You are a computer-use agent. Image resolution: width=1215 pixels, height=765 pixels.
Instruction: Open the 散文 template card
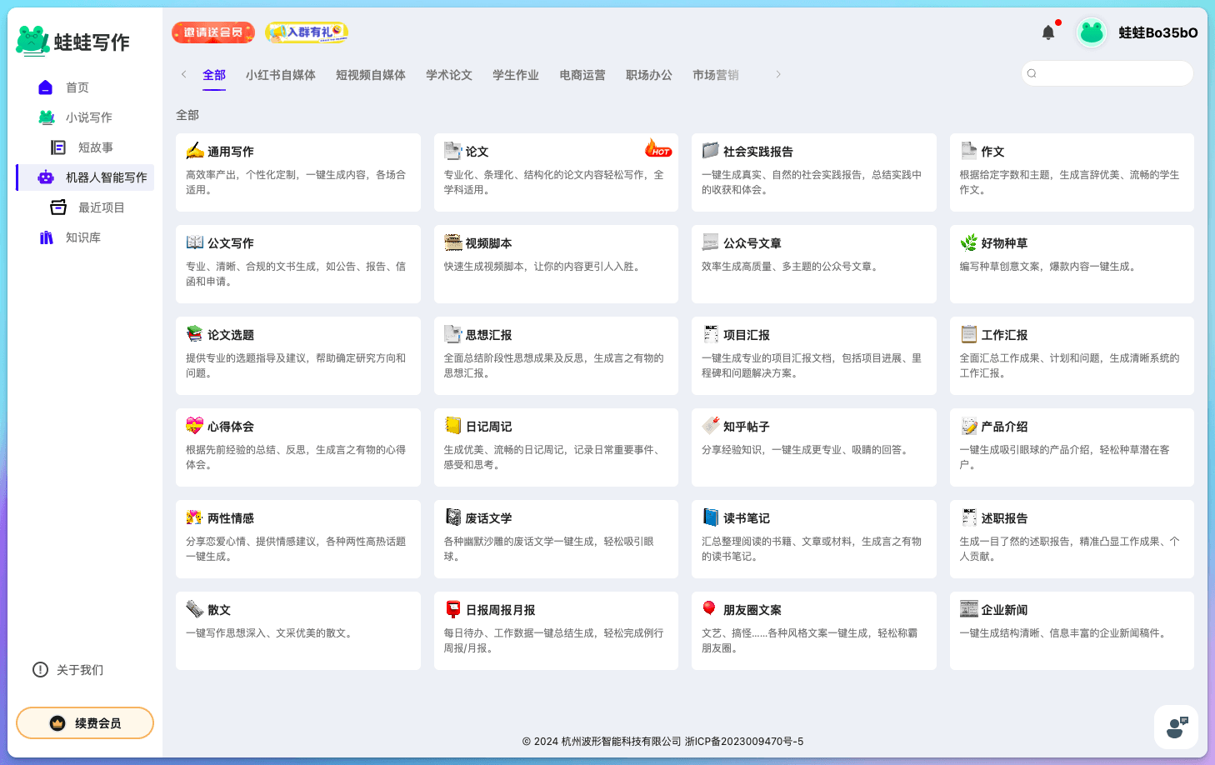[x=298, y=631]
